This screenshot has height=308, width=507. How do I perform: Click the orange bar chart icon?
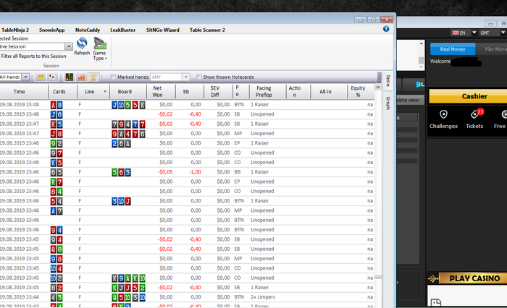[x=81, y=77]
